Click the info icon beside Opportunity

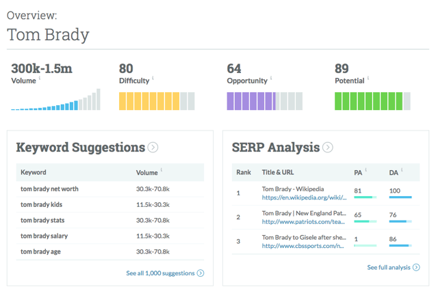[271, 78]
